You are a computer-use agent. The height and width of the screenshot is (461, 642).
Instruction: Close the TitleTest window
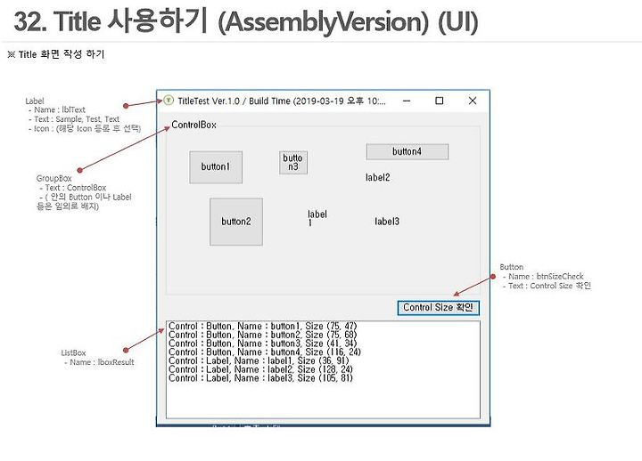point(473,101)
